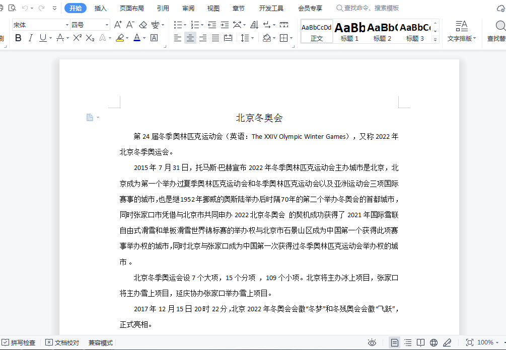506x350 pixels.
Task: Click the increase indent icon
Action: point(224,25)
